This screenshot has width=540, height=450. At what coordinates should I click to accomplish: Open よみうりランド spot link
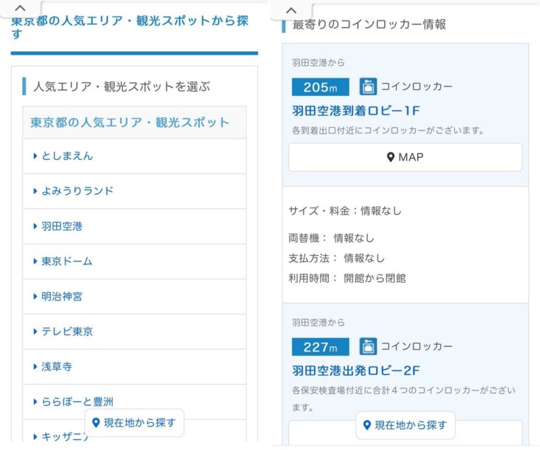coord(78,191)
